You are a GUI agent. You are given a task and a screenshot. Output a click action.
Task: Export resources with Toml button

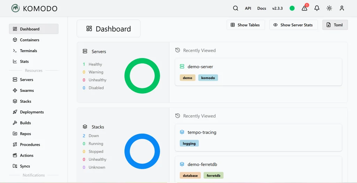coord(335,25)
